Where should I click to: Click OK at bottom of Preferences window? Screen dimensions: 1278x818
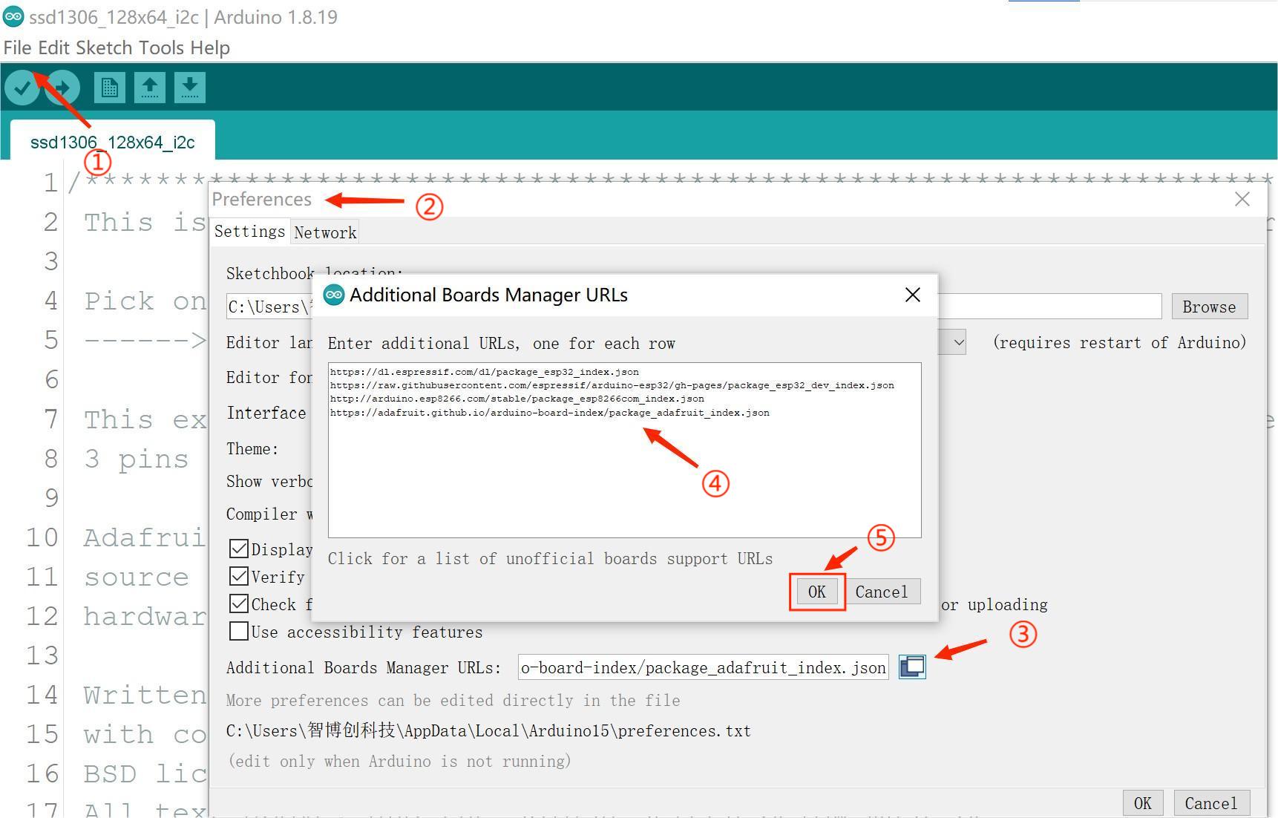pyautogui.click(x=1142, y=803)
